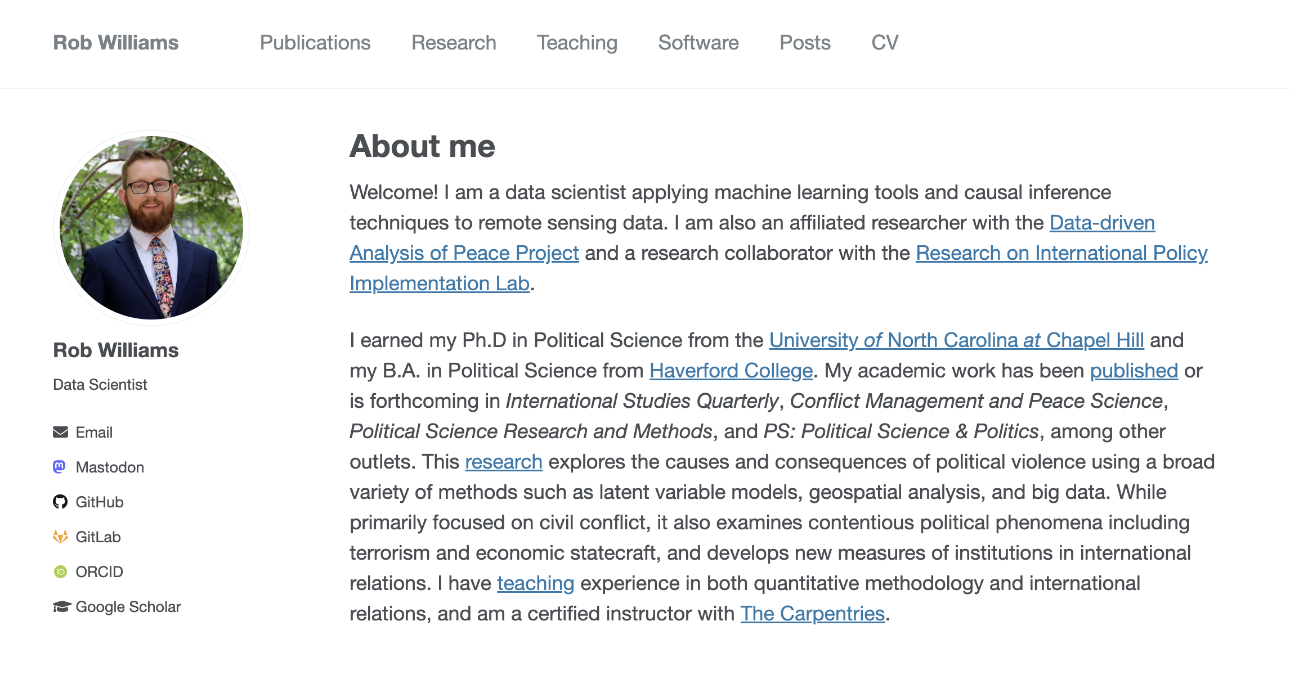Open the Teaching nav item
Image resolution: width=1290 pixels, height=693 pixels.
pyautogui.click(x=577, y=43)
